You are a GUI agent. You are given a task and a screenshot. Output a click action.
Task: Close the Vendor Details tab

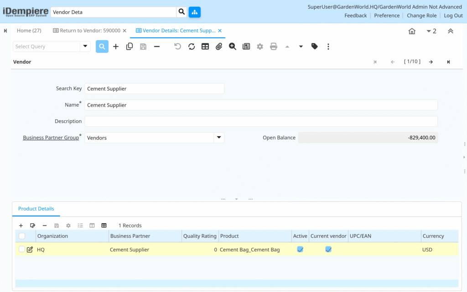[x=220, y=31]
